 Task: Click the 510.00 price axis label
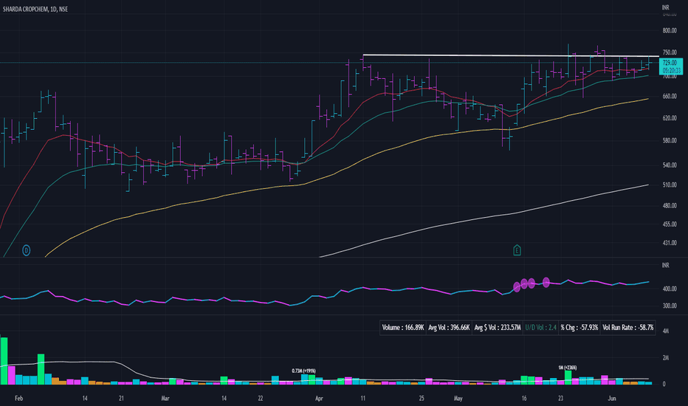coord(670,185)
